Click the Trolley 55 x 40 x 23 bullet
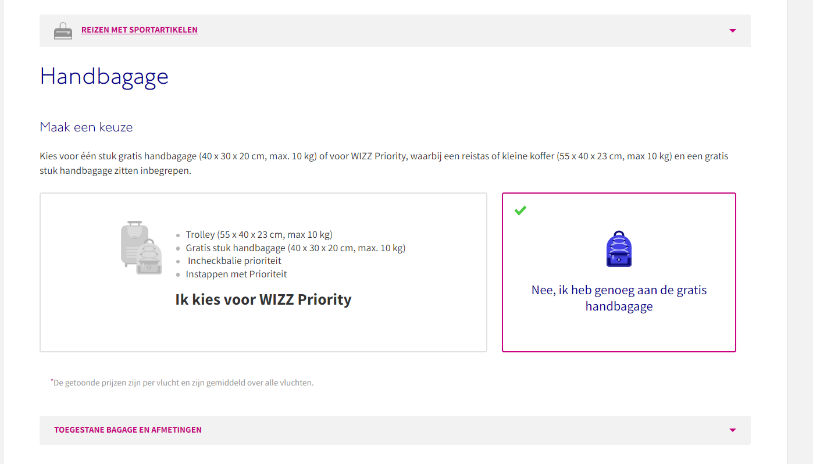This screenshot has width=813, height=464. (259, 235)
